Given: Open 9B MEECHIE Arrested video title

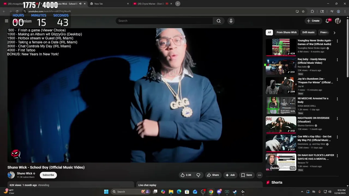Looking at the screenshot, I should point(313,100).
